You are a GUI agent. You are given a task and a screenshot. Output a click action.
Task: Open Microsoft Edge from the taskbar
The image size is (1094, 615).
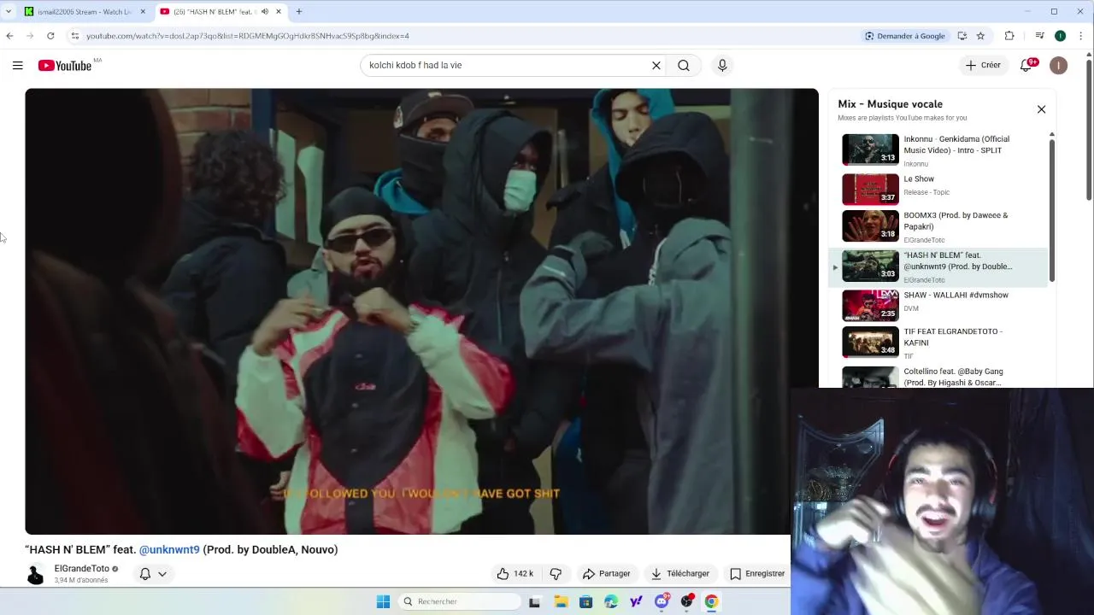point(611,601)
